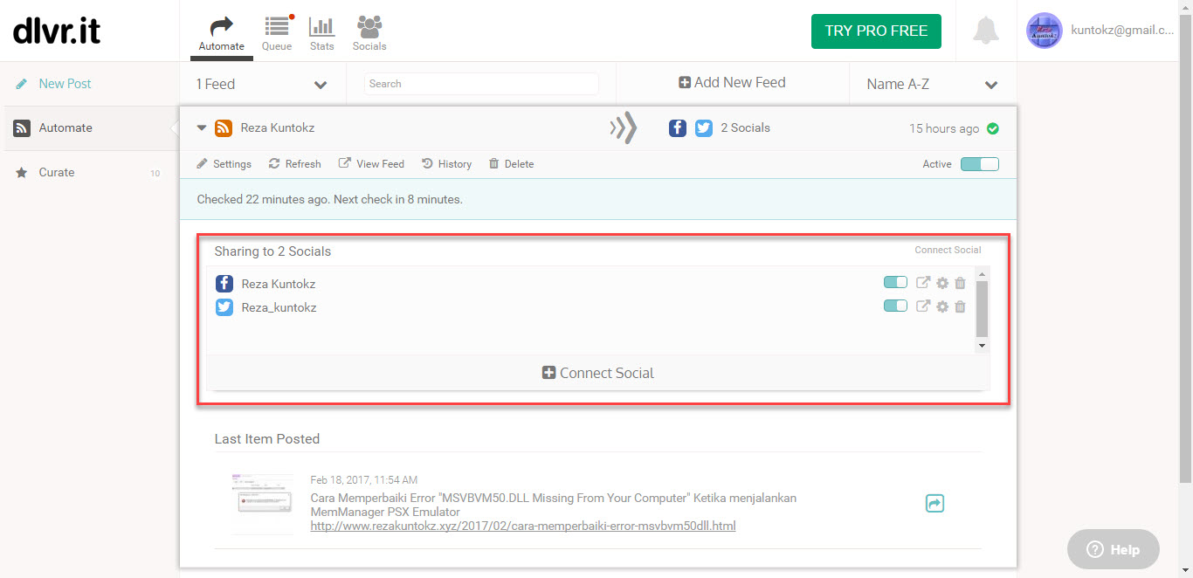Click the kuntokz@gmail.c... account email
The image size is (1193, 578).
pos(1122,30)
